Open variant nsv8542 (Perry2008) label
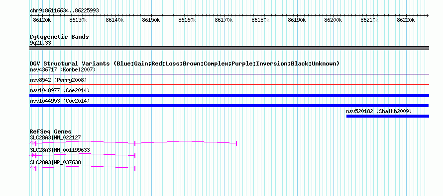 tap(58, 80)
